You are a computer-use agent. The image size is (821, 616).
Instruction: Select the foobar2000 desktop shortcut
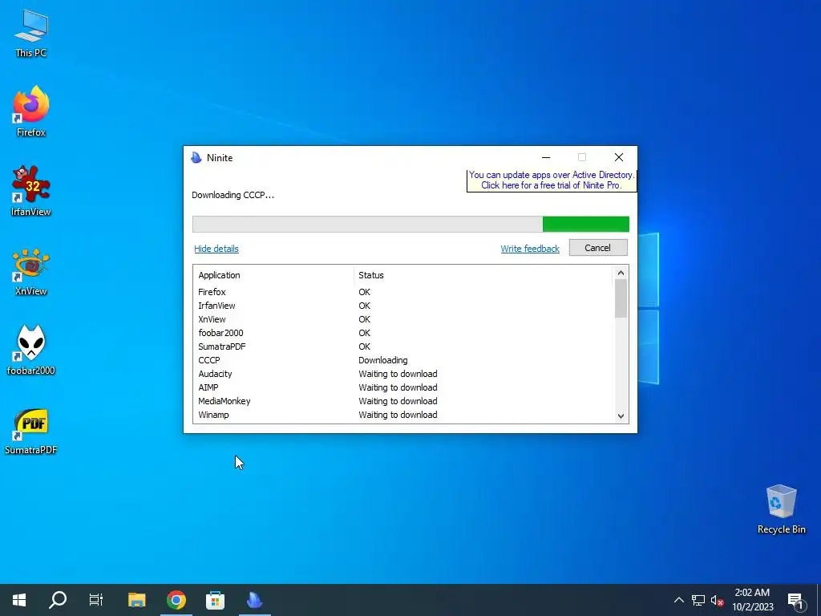point(31,350)
